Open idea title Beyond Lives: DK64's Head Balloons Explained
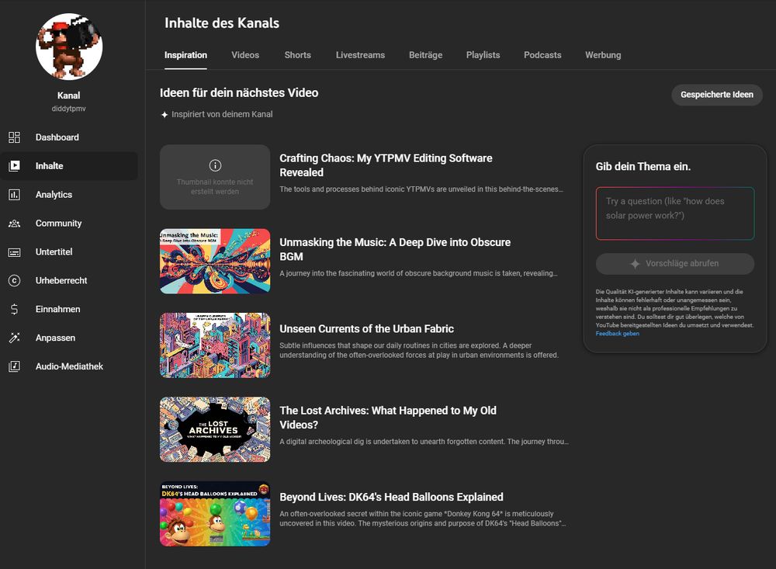This screenshot has height=569, width=776. [x=391, y=497]
